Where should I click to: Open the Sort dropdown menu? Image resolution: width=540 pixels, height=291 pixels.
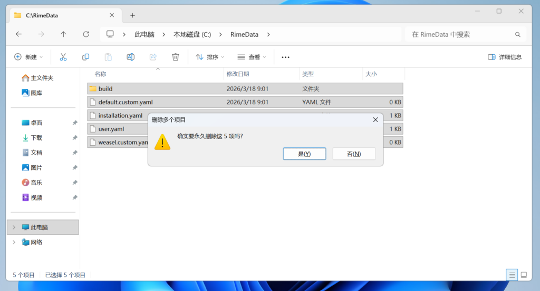coord(210,57)
